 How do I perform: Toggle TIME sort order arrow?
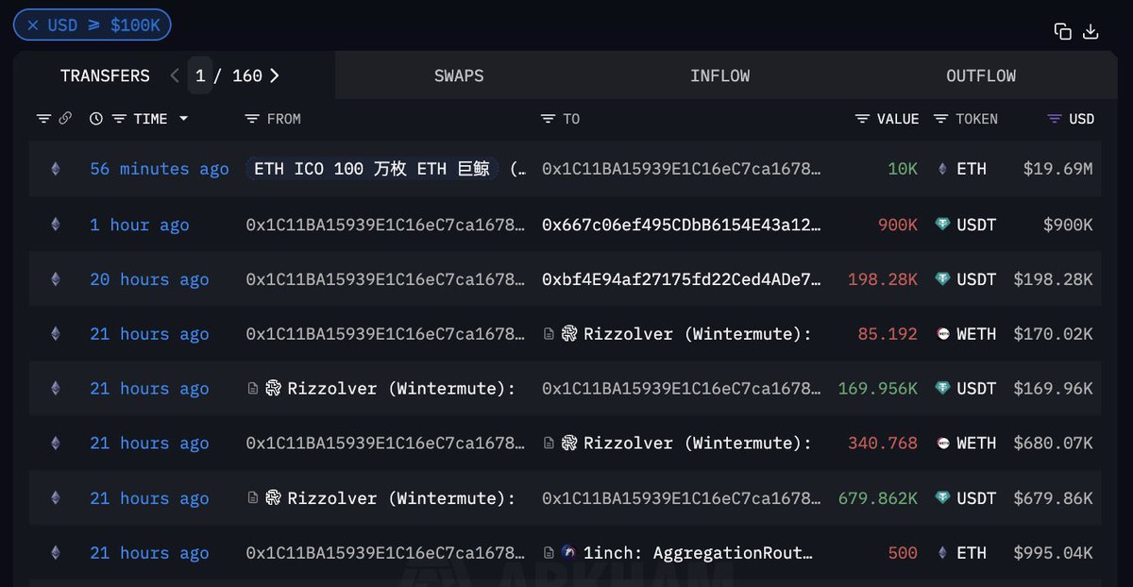(x=183, y=119)
